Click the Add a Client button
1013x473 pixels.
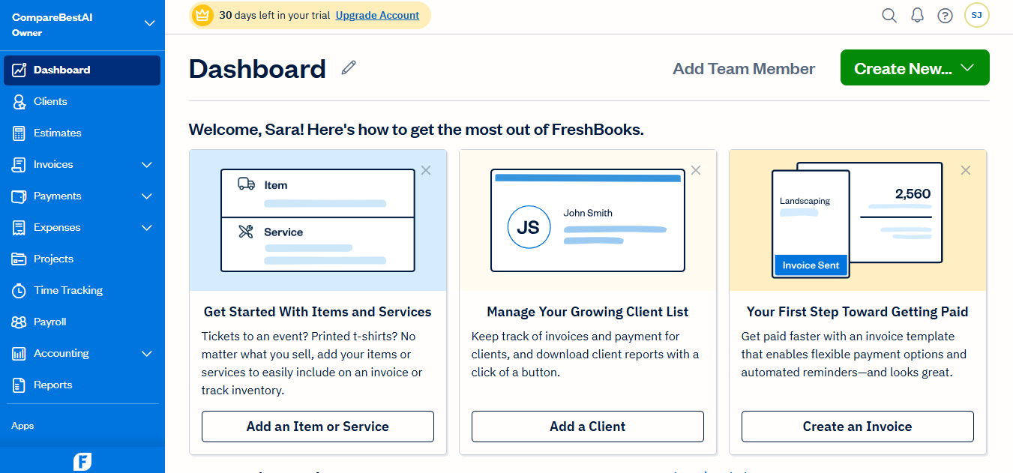[x=588, y=427]
